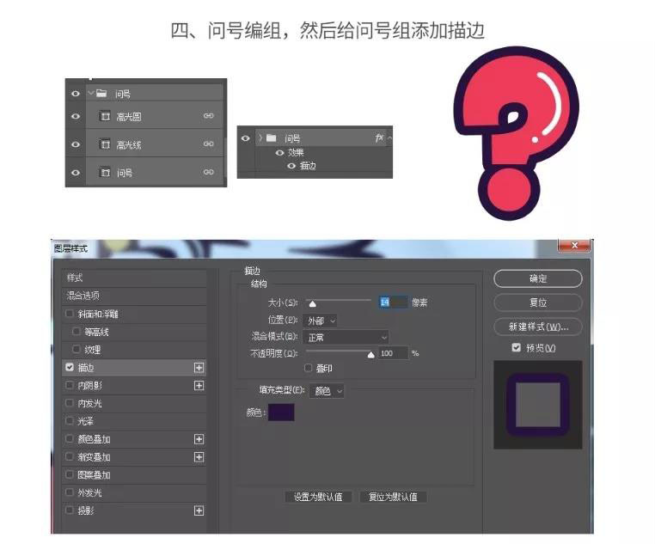Open the dark purple stroke color swatch

point(281,412)
